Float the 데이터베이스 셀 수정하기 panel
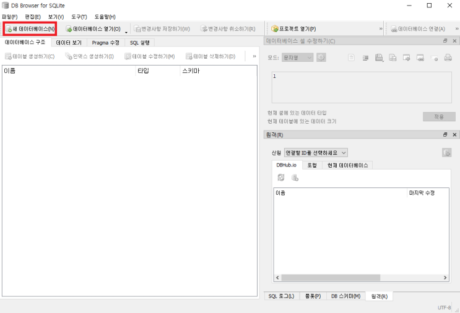The height and width of the screenshot is (313, 460). (x=445, y=41)
